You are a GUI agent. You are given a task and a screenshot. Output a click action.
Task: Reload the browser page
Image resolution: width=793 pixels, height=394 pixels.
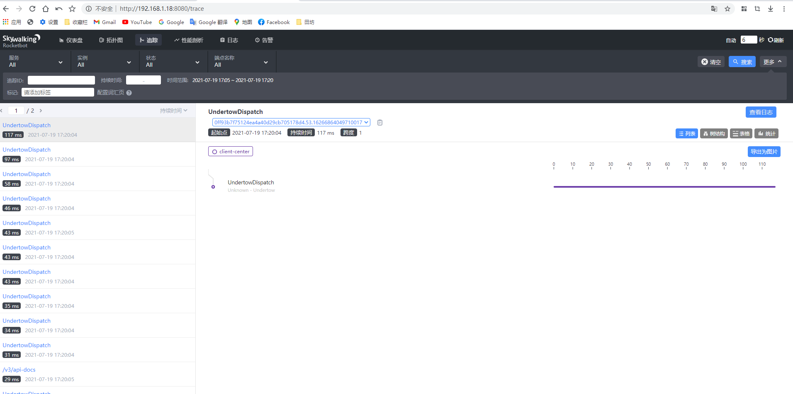coord(32,9)
